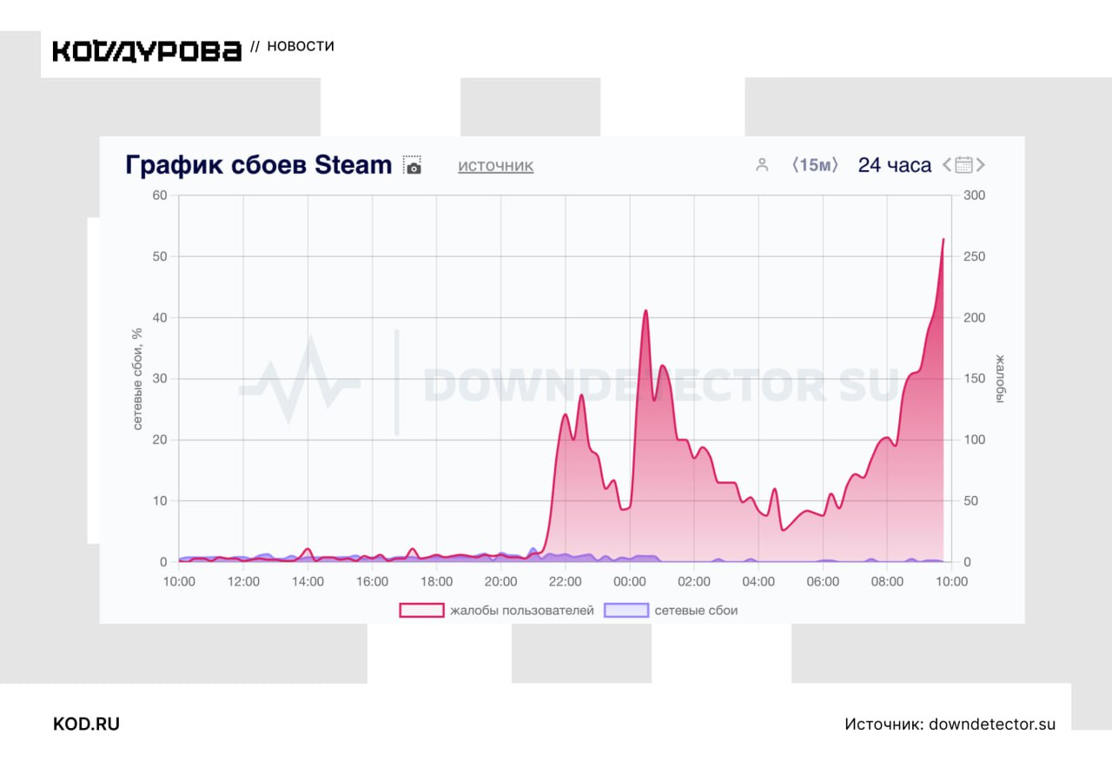Click the Код Дурова logo
Image resolution: width=1112 pixels, height=761 pixels.
(x=147, y=50)
